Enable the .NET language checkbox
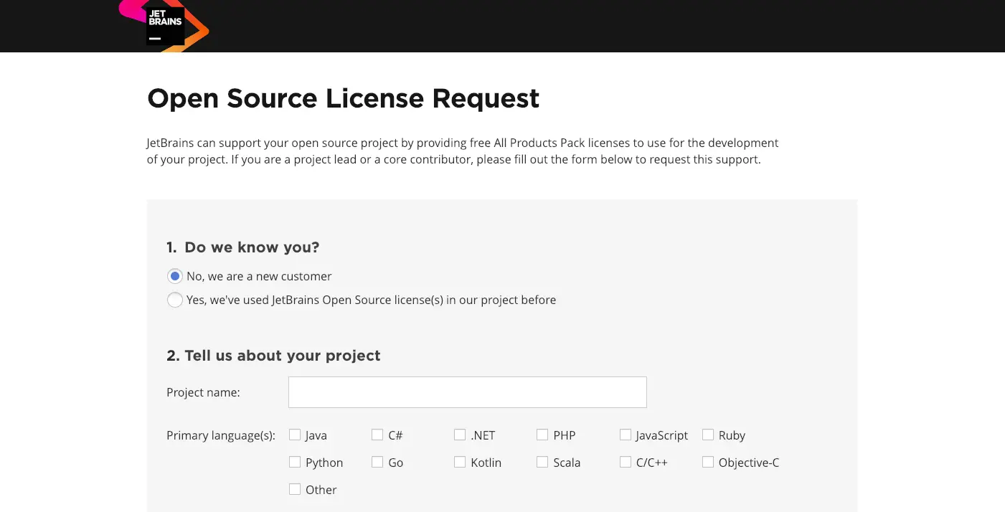The width and height of the screenshot is (1005, 512). [460, 435]
